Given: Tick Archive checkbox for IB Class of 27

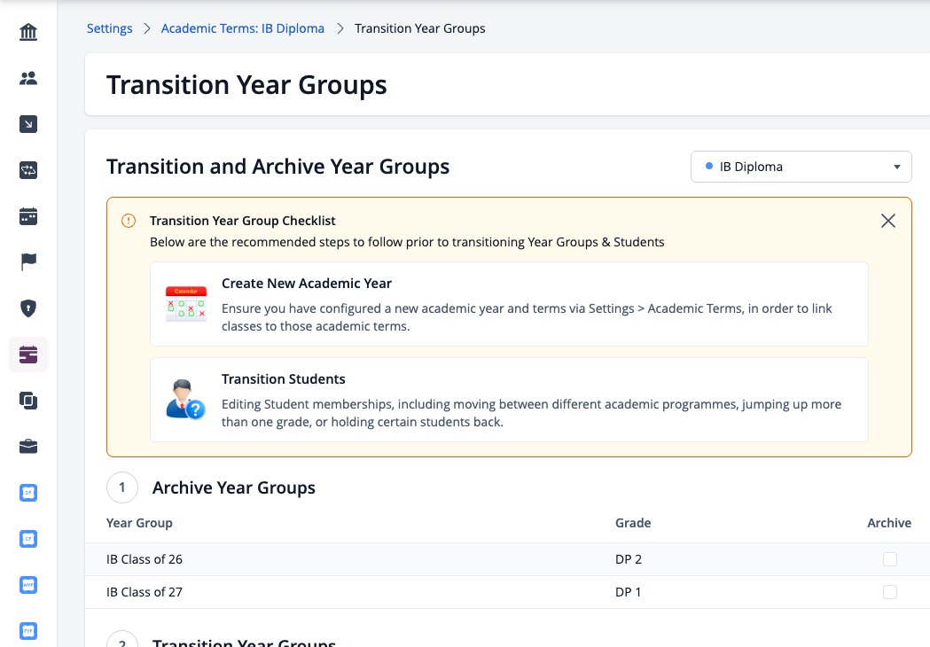Looking at the screenshot, I should pos(890,592).
